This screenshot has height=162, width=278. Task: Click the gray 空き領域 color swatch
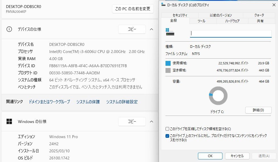pos(168,70)
